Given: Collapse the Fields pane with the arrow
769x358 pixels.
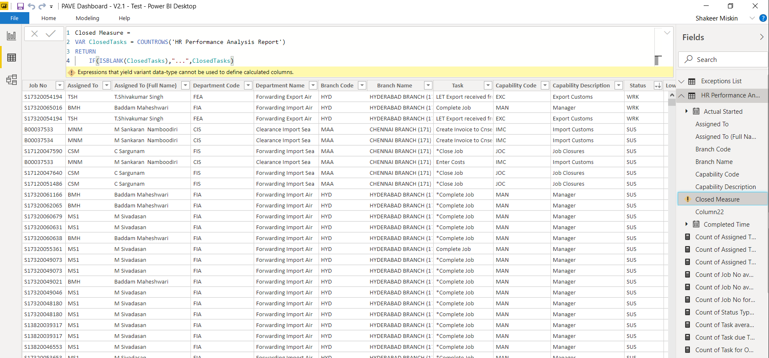Looking at the screenshot, I should [761, 37].
